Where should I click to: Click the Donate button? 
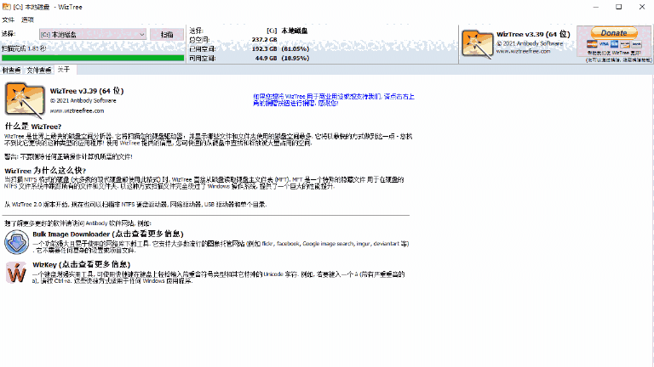614,33
